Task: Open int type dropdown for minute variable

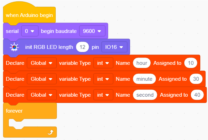Action: 103,79
